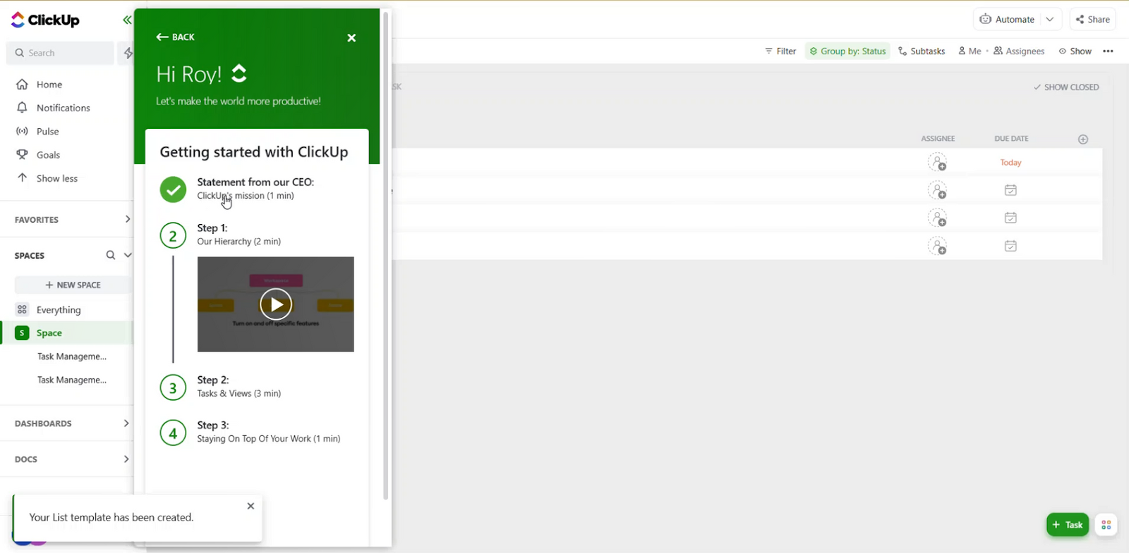Toggle Subtasks view option
Image resolution: width=1129 pixels, height=553 pixels.
[x=922, y=51]
